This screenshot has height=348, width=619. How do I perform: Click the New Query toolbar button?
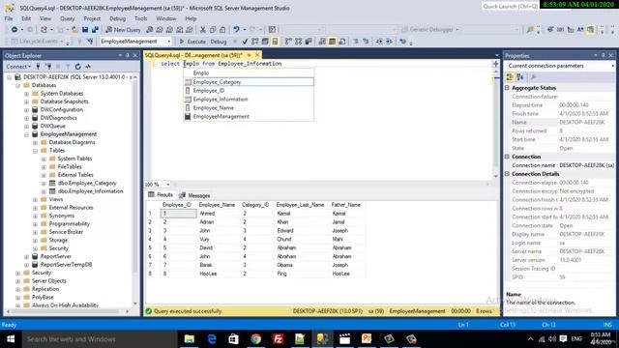[x=123, y=30]
